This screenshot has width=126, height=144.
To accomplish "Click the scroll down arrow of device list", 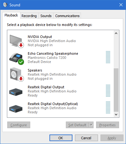I will (x=116, y=115).
